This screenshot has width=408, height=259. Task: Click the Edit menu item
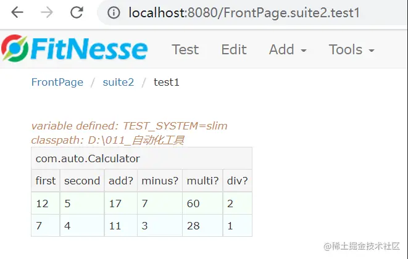(234, 49)
